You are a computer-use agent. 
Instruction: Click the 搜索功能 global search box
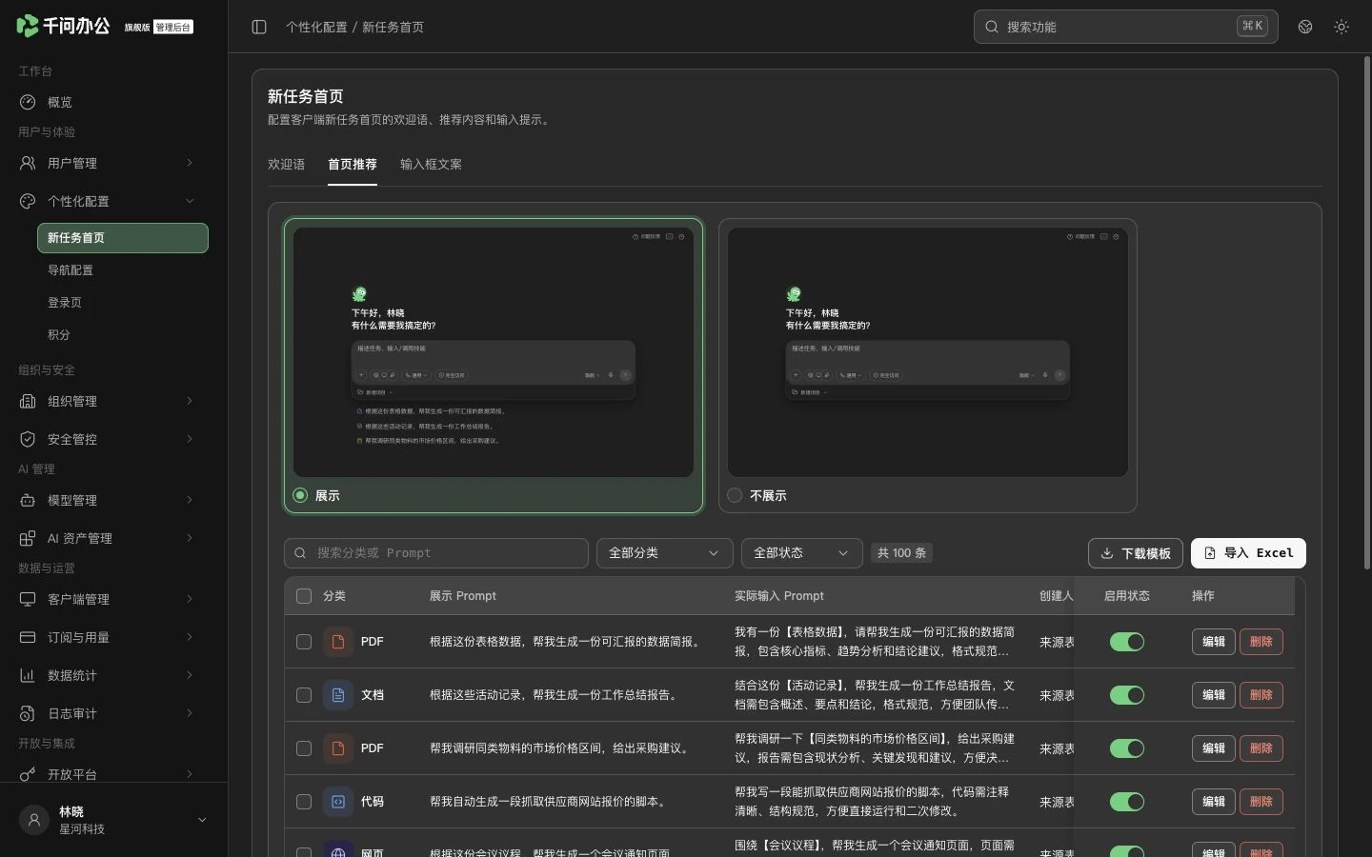point(1126,27)
